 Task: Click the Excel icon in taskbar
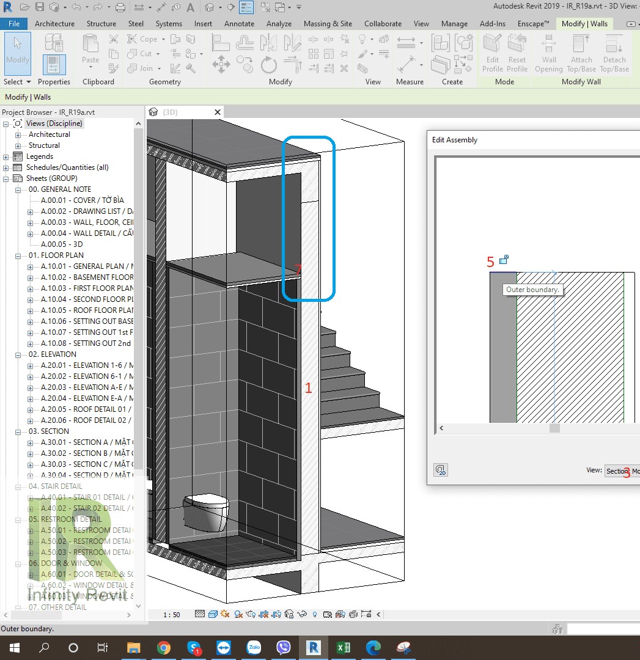click(x=343, y=647)
